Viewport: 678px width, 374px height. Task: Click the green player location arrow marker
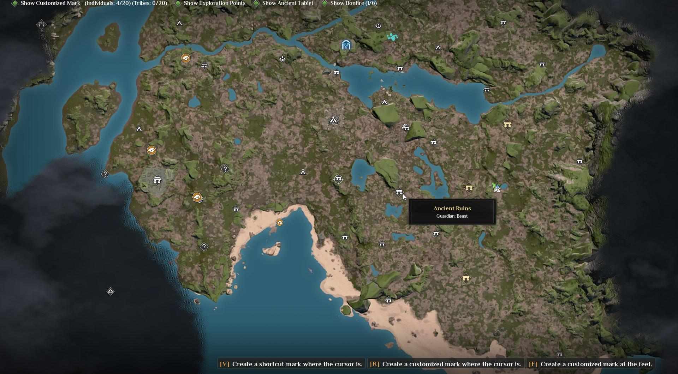pyautogui.click(x=495, y=187)
